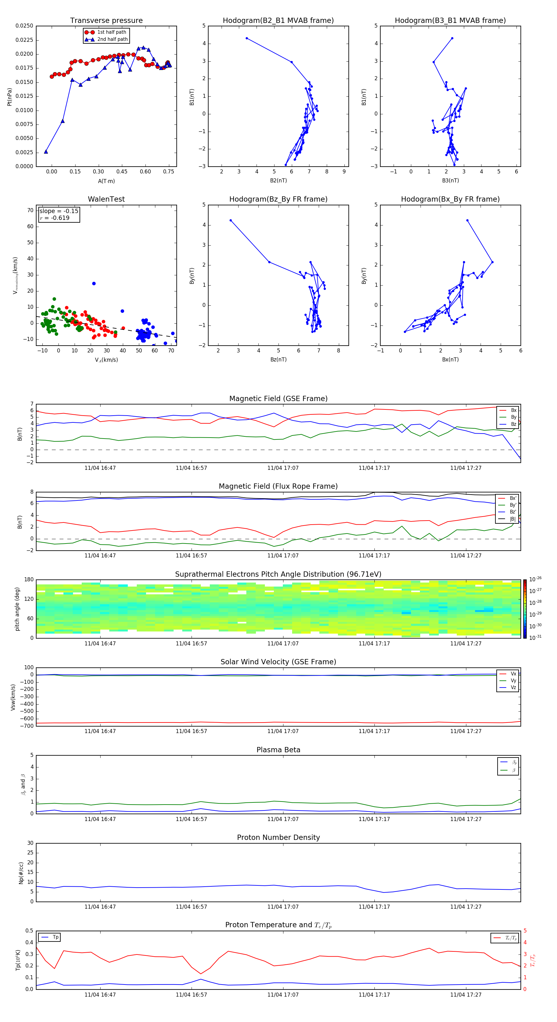Image resolution: width=557 pixels, height=1022 pixels.
Task: Select the "Bz'" legend entry in Flux Rope plot
Action: 507,512
